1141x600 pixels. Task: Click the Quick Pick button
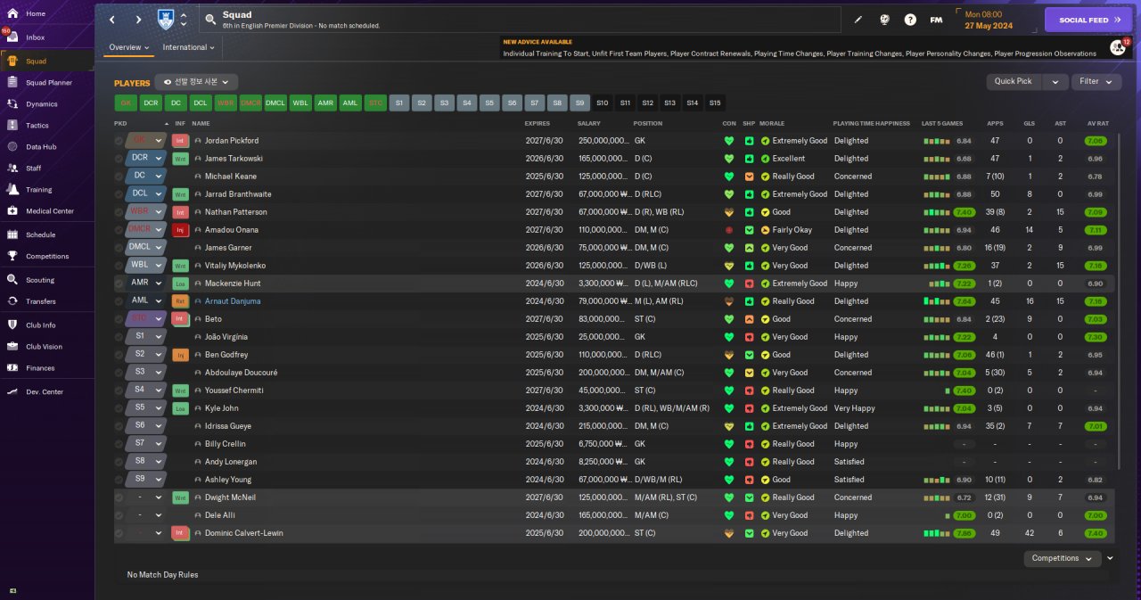coord(1014,81)
